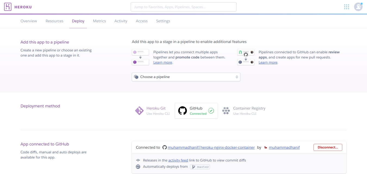This screenshot has width=367, height=174.
Task: Open the user account avatar menu
Action: [358, 7]
